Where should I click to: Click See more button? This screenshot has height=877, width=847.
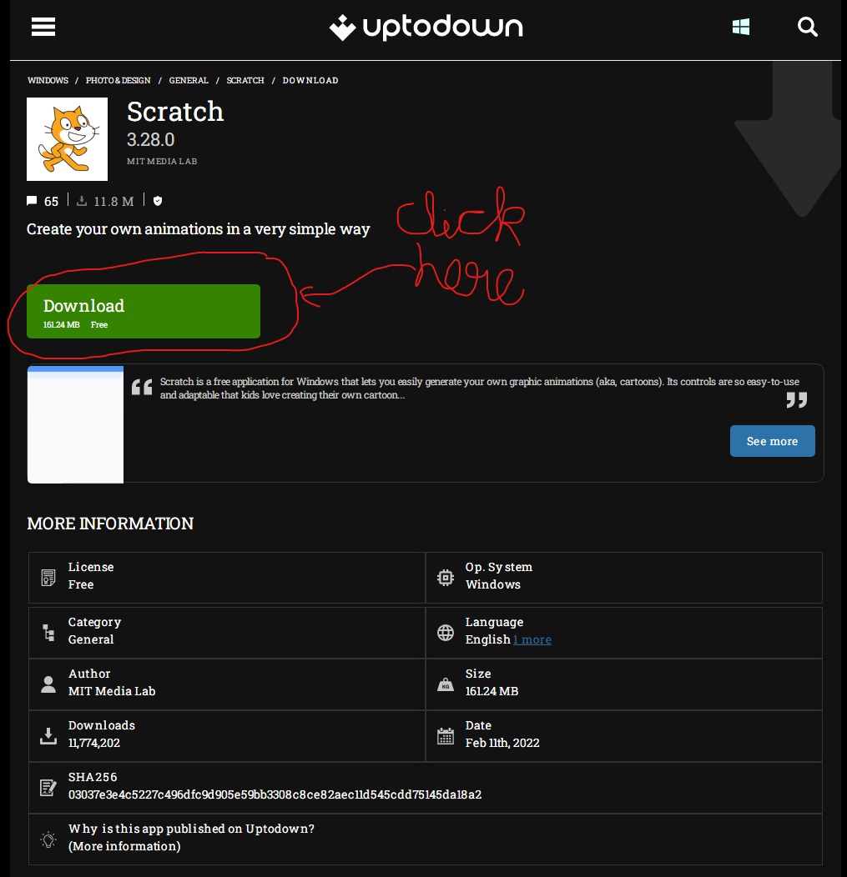coord(772,441)
